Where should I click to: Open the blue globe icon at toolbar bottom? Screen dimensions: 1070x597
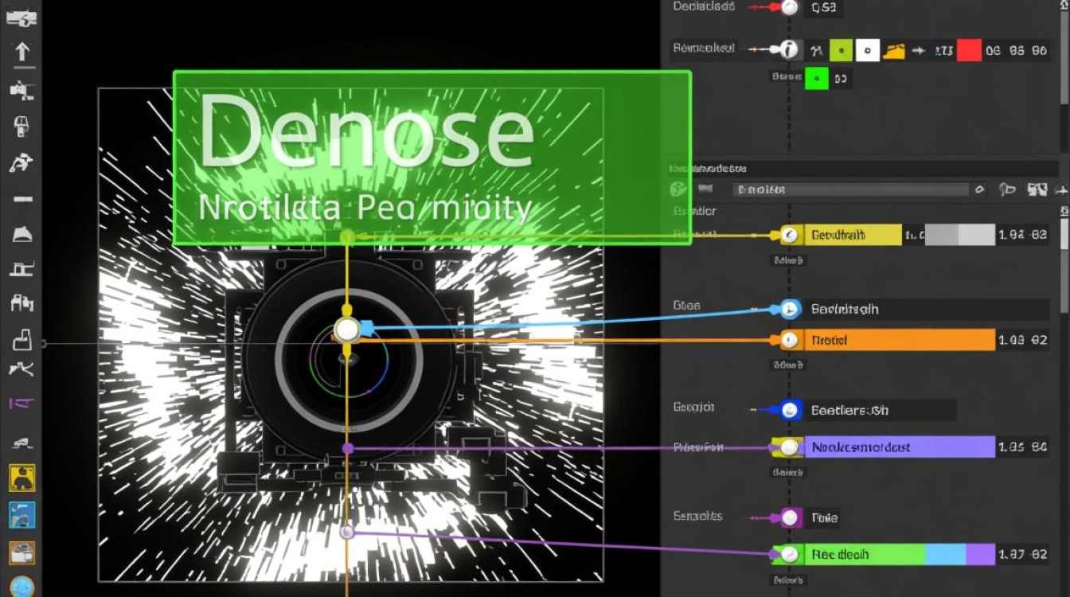(22, 587)
